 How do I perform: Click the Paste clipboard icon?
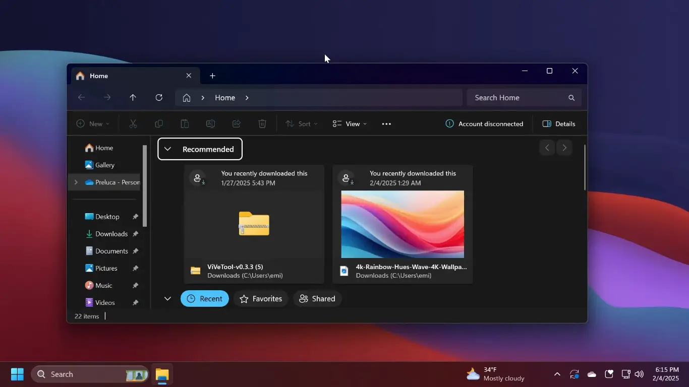pyautogui.click(x=185, y=124)
